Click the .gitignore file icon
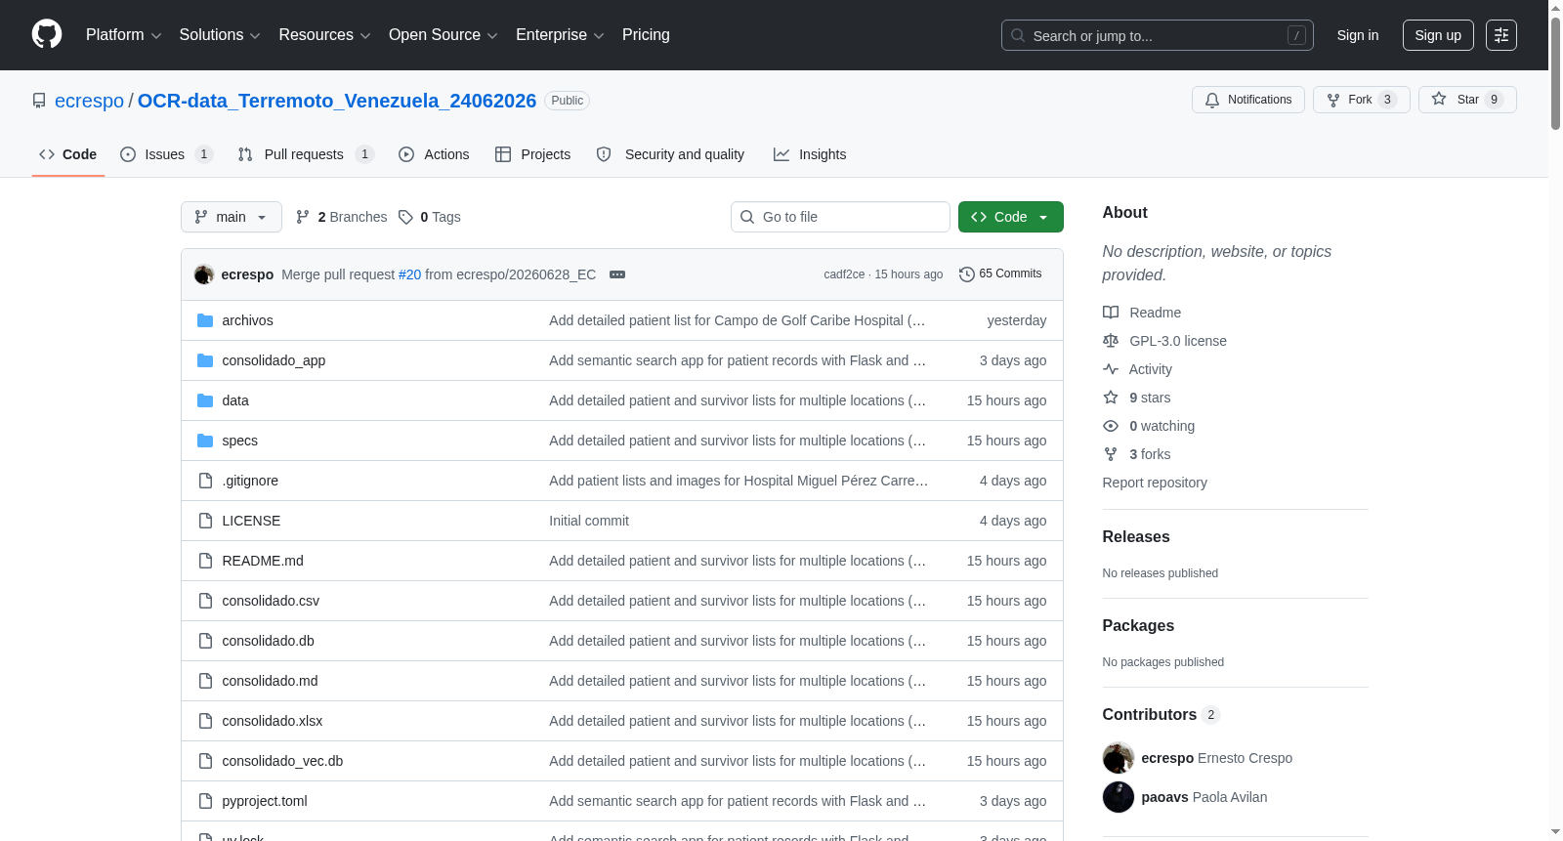This screenshot has height=841, width=1563. pyautogui.click(x=205, y=481)
